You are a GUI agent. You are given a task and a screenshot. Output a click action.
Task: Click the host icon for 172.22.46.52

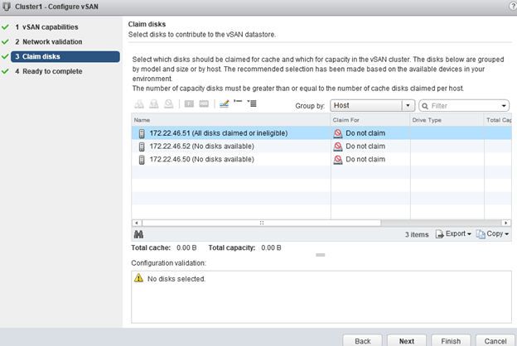pyautogui.click(x=142, y=147)
